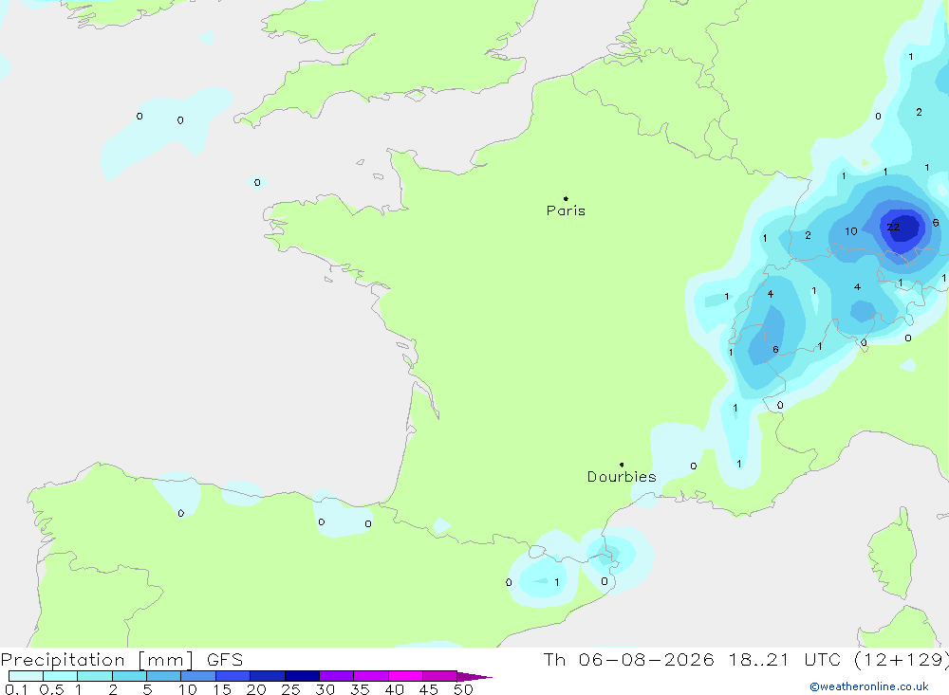This screenshot has width=949, height=695.
Task: Click the 'Precipitation [mm]' title text
Action: click(x=98, y=659)
